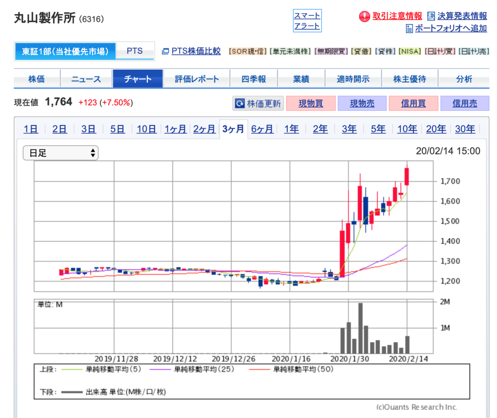The width and height of the screenshot is (497, 418).
Task: Click the 信用売 margin sell button
Action: (x=465, y=103)
